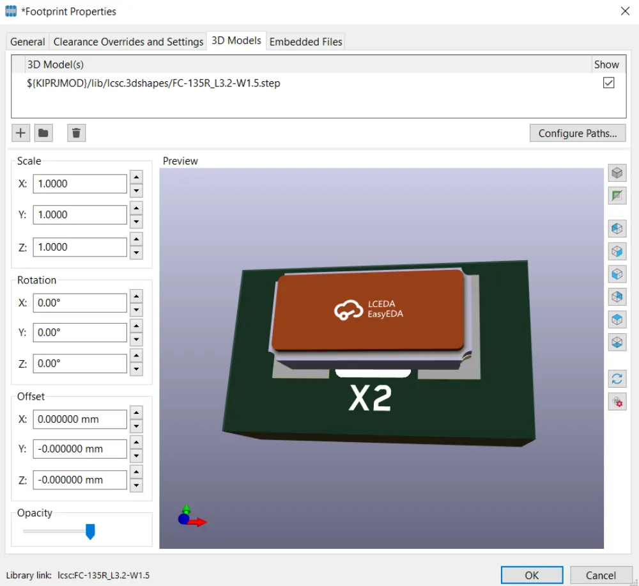Image resolution: width=639 pixels, height=586 pixels.
Task: Open the Clearance Overrides and Settings tab
Action: coord(128,41)
